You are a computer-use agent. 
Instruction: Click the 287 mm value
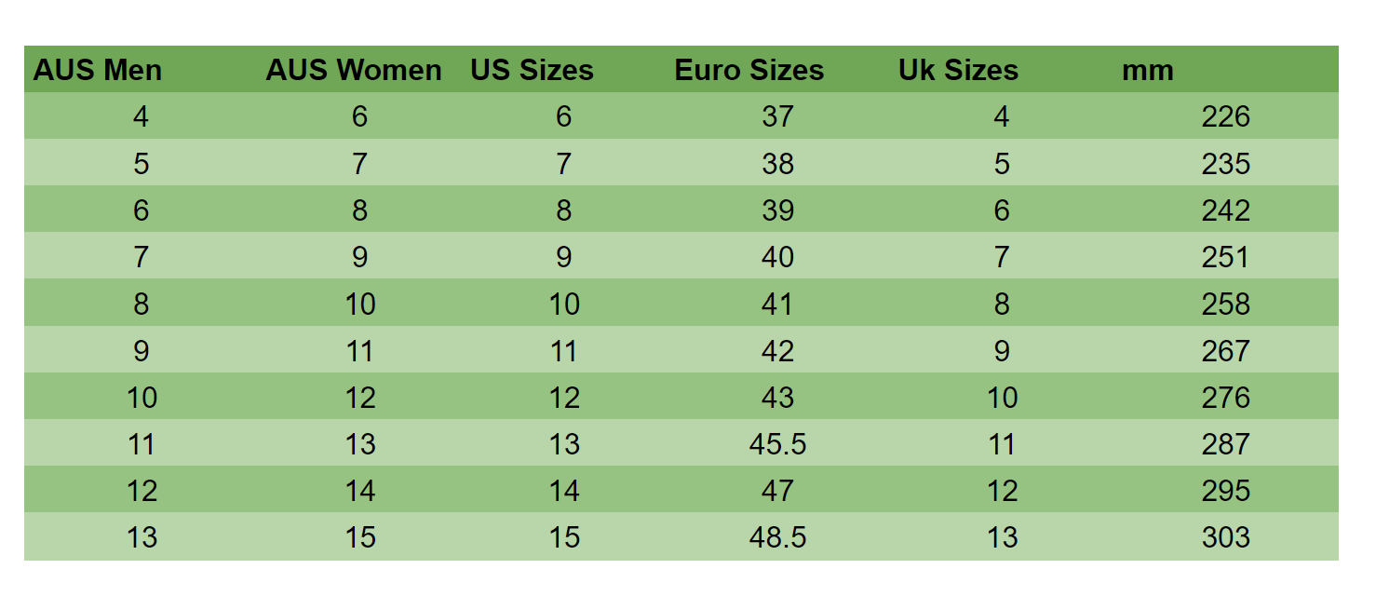[x=1225, y=444]
